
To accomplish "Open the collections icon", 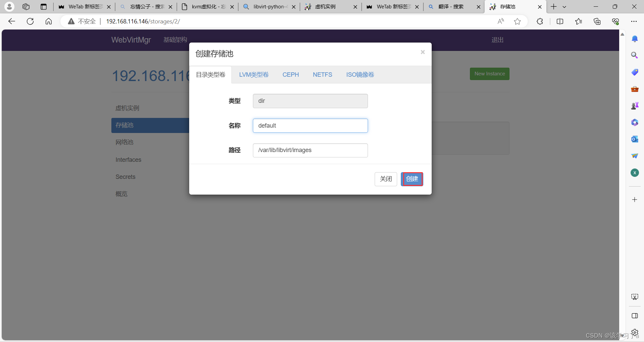I will (597, 21).
